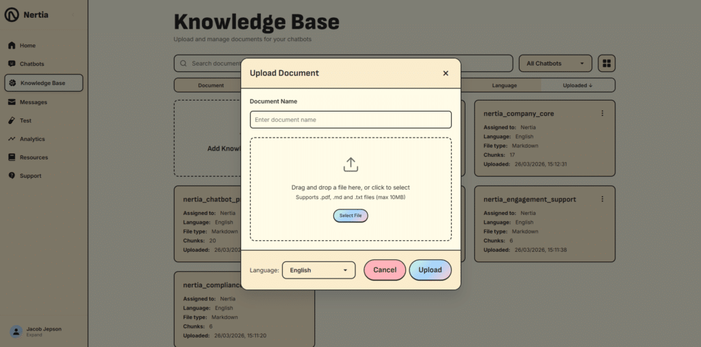Click the Document Name input field
This screenshot has height=347, width=701.
coord(350,120)
